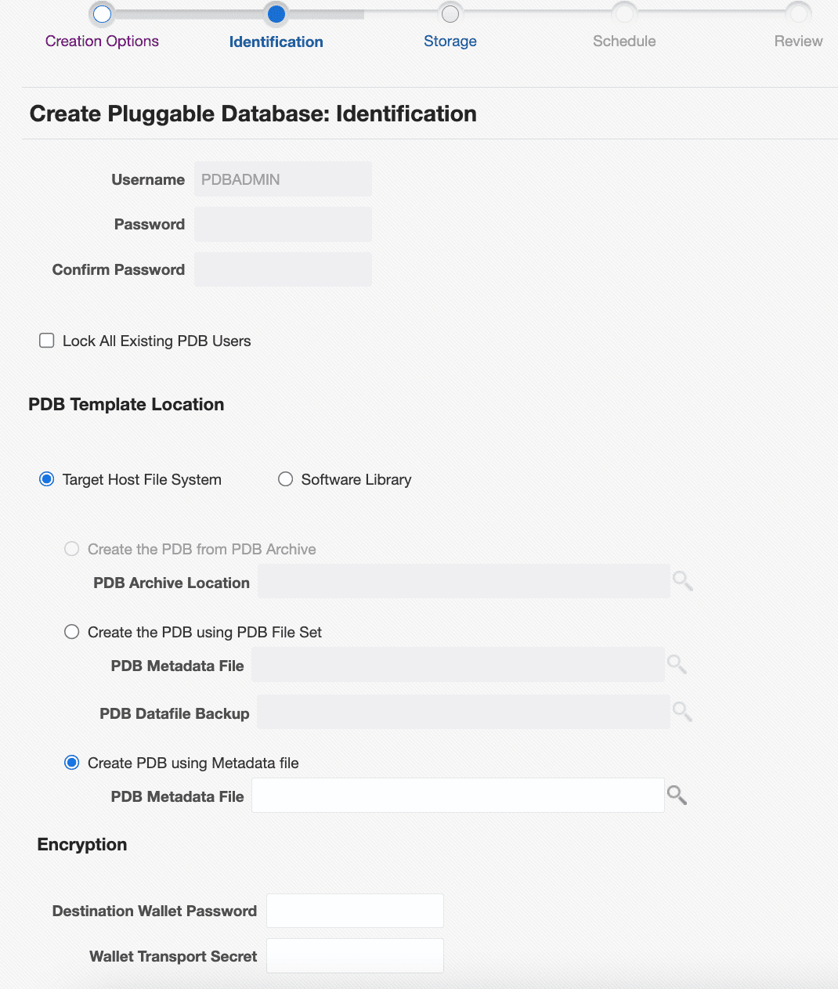Enable Lock All Existing PDB Users checkbox
The image size is (838, 989).
47,341
